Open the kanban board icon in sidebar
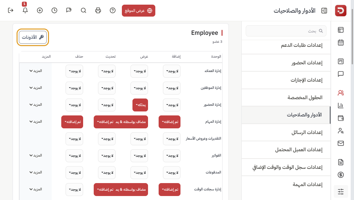Image resolution: width=354 pixels, height=200 pixels. point(341,61)
